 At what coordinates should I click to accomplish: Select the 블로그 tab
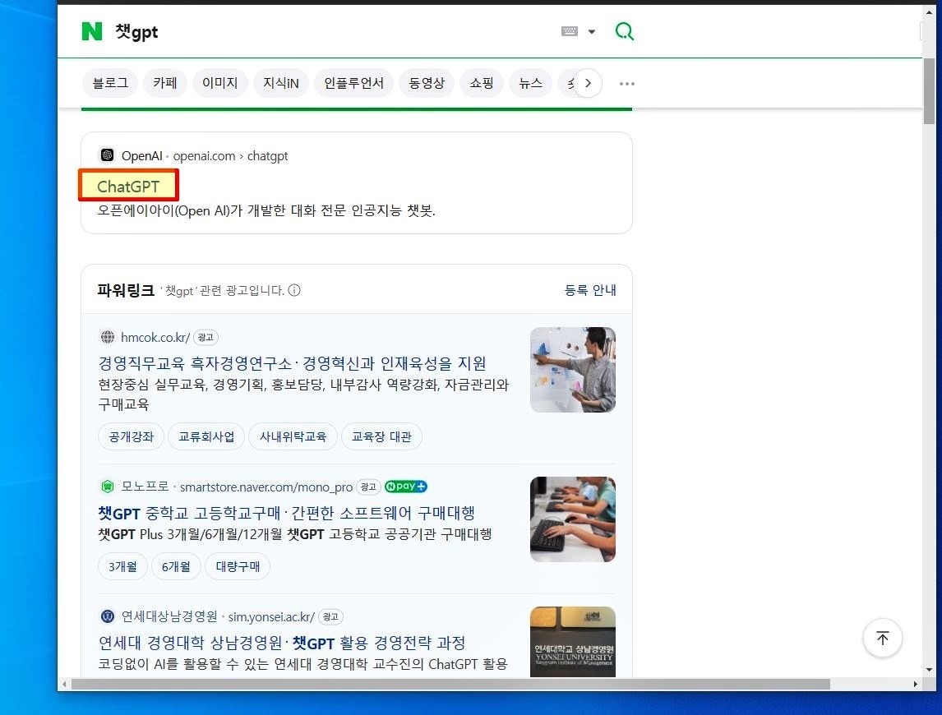(x=110, y=83)
